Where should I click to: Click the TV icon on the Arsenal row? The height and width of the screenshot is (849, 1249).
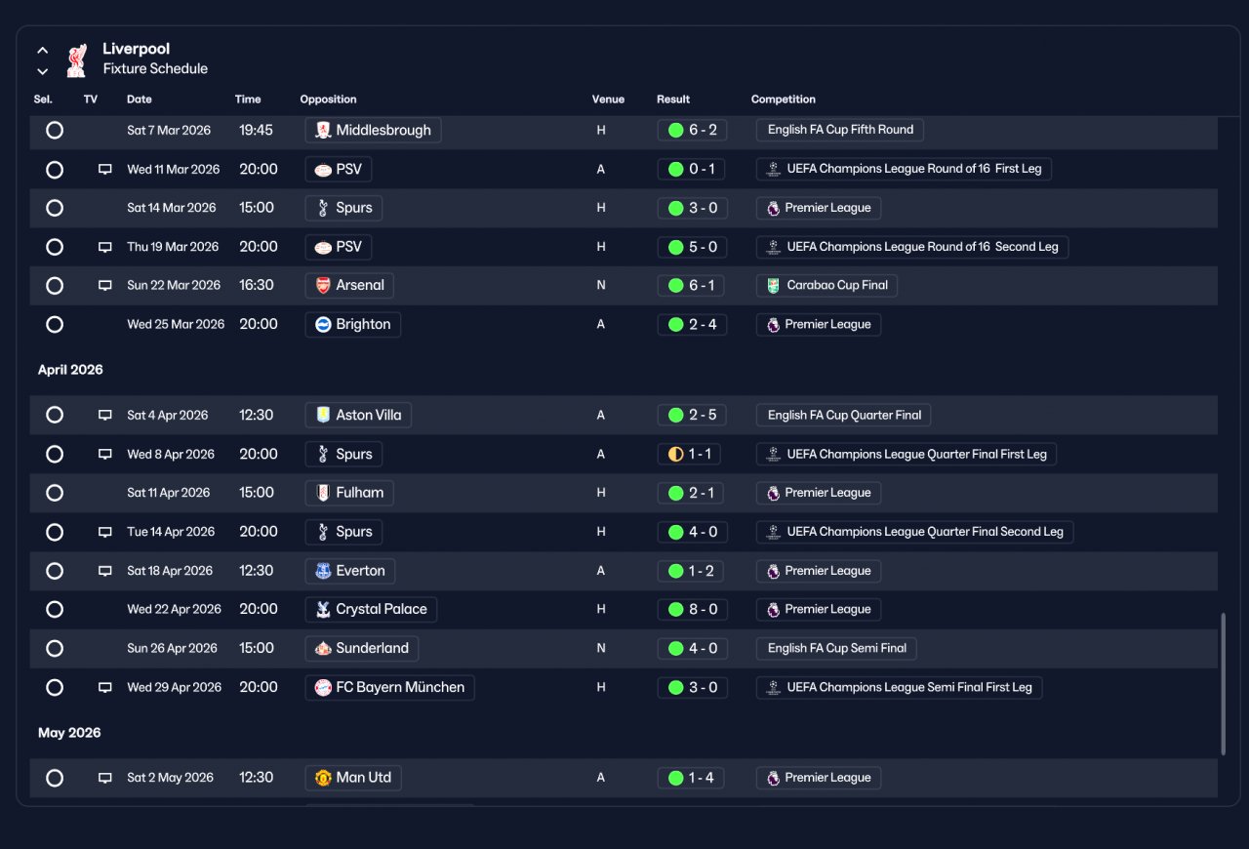[x=105, y=286]
